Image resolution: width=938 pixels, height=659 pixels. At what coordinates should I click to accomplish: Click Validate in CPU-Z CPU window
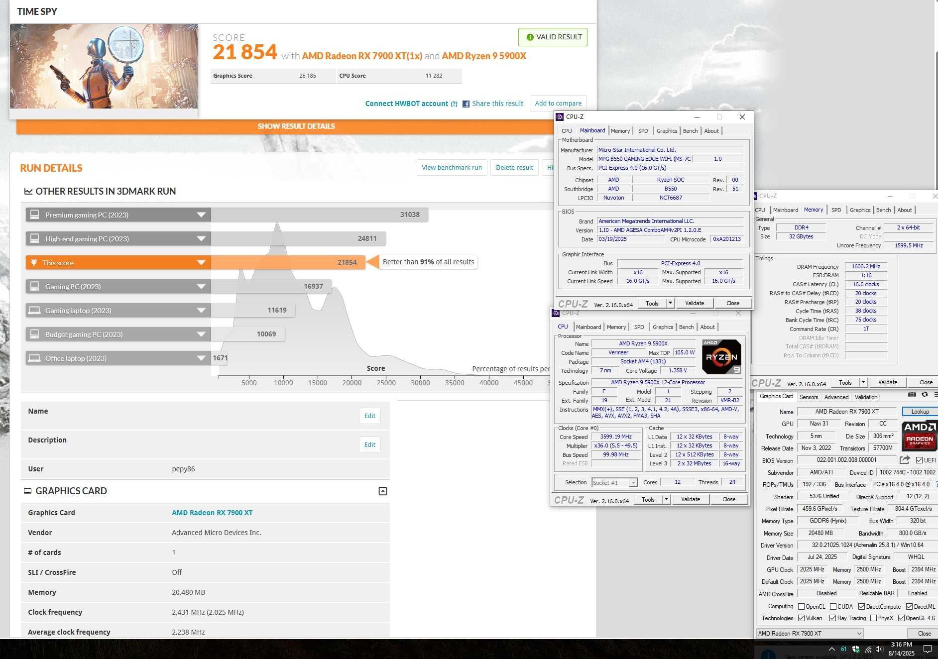tap(691, 500)
